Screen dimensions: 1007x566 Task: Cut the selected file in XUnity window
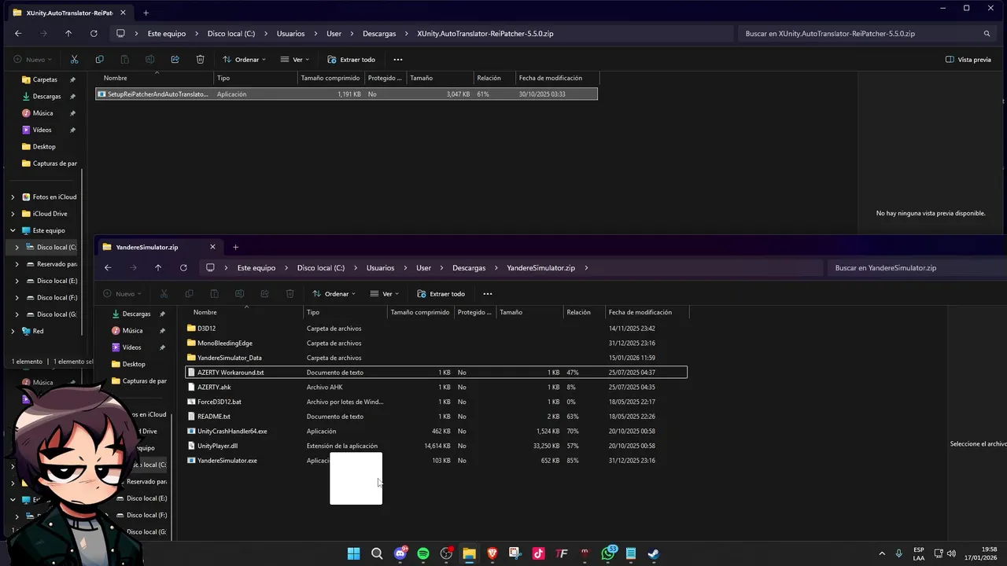click(x=74, y=60)
